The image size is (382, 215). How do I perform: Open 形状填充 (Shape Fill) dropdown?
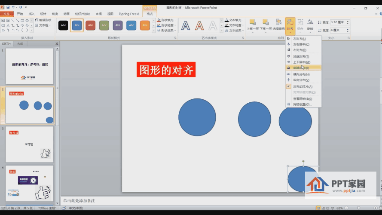click(166, 20)
